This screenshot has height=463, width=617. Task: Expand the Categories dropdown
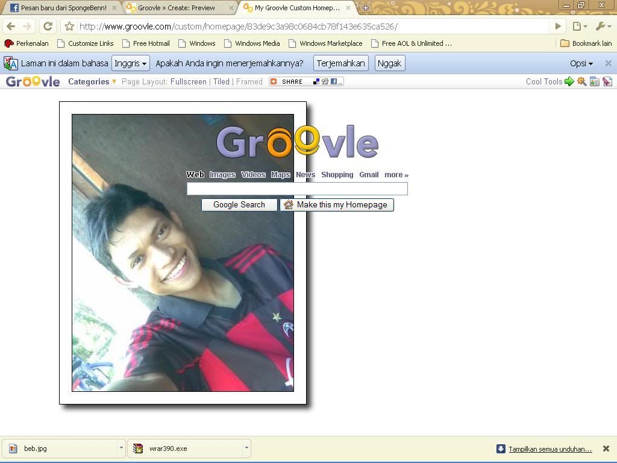pos(92,81)
